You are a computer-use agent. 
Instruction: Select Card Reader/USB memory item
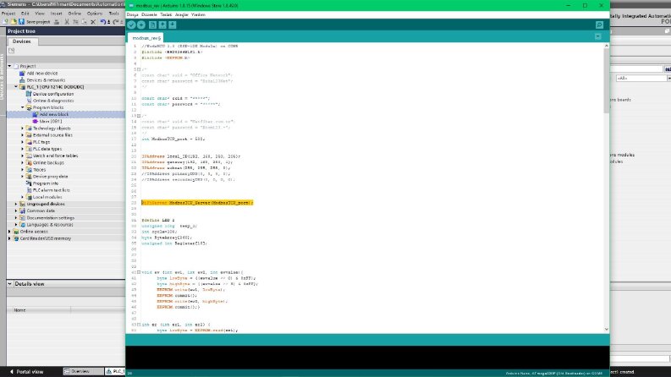46,238
